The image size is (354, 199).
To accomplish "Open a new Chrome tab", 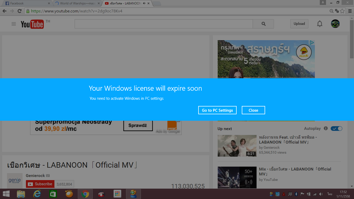I will click(x=157, y=3).
